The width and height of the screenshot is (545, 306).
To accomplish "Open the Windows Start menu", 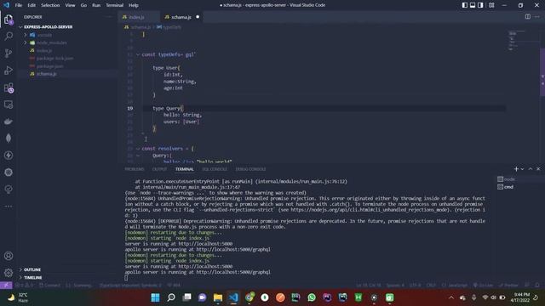I will point(155,297).
